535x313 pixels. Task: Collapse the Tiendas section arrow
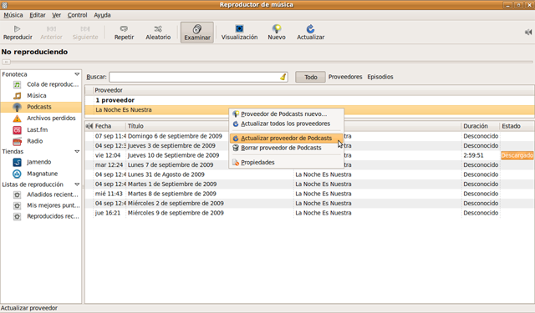(77, 152)
